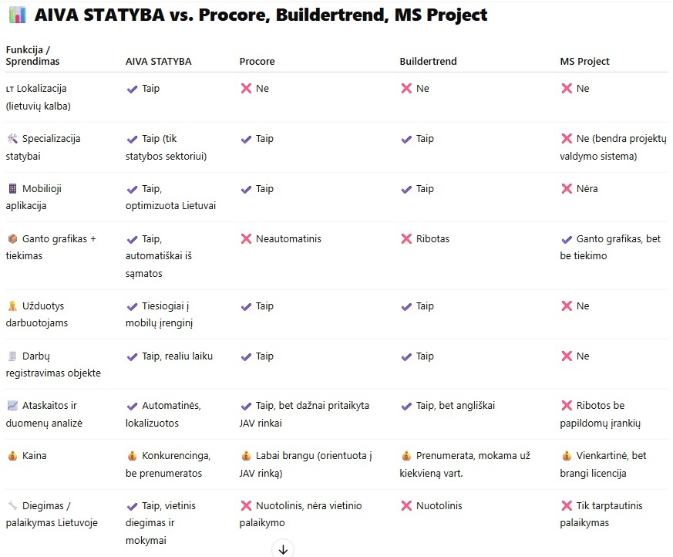673x557 pixels.
Task: Click the wrench icon near Diegimas / palaikymas
Action: tap(12, 505)
